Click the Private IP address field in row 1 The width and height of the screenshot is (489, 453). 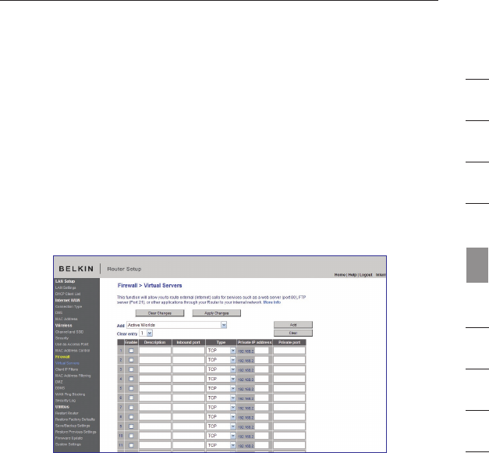click(x=261, y=351)
